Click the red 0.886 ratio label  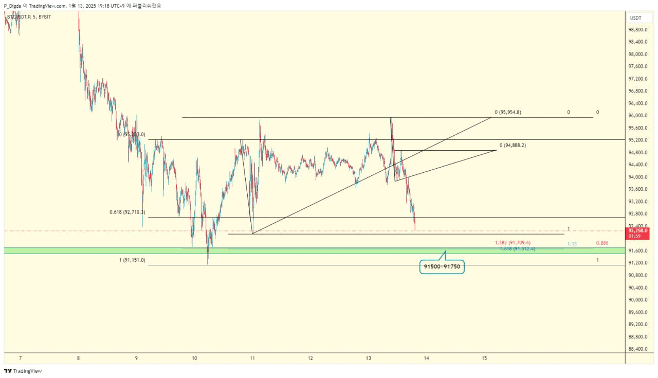click(x=602, y=243)
